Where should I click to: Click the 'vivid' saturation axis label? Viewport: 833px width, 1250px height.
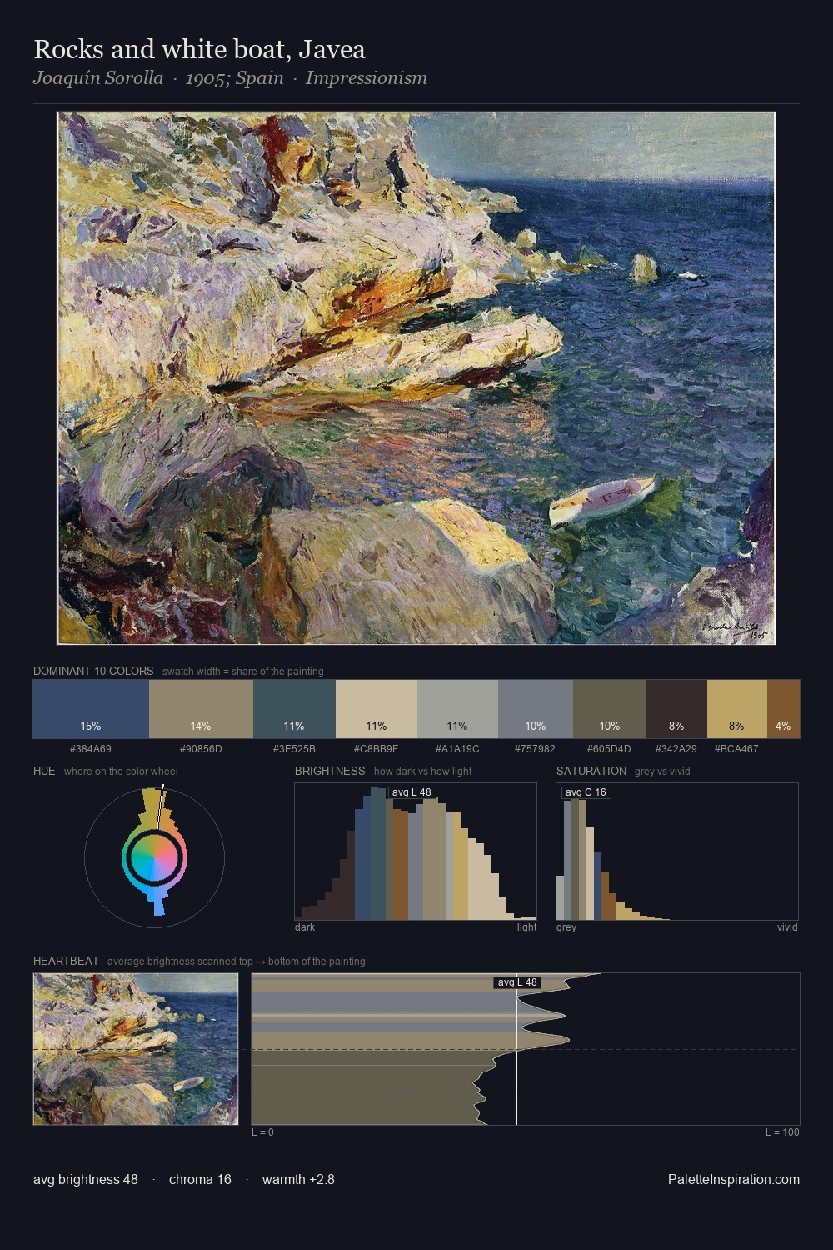[x=787, y=927]
